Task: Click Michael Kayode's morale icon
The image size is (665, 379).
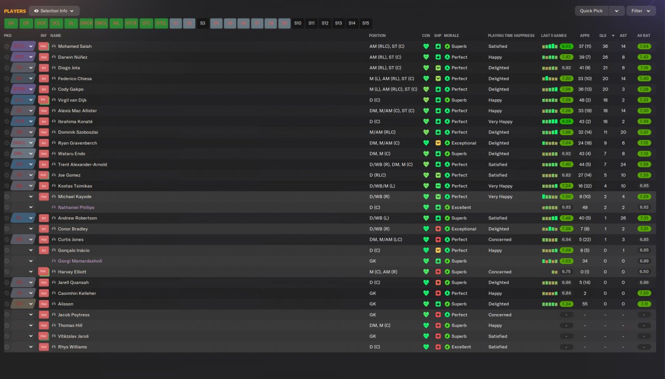Action: coord(447,197)
